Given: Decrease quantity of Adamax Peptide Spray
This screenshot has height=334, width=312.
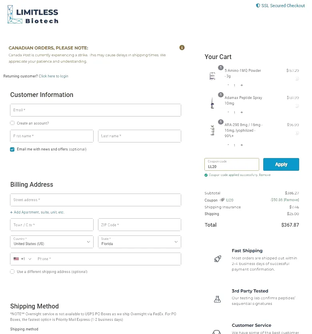Looking at the screenshot, I should click(228, 112).
